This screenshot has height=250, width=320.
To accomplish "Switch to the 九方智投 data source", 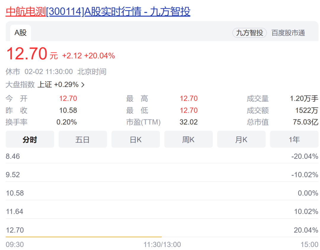I will click(249, 33).
